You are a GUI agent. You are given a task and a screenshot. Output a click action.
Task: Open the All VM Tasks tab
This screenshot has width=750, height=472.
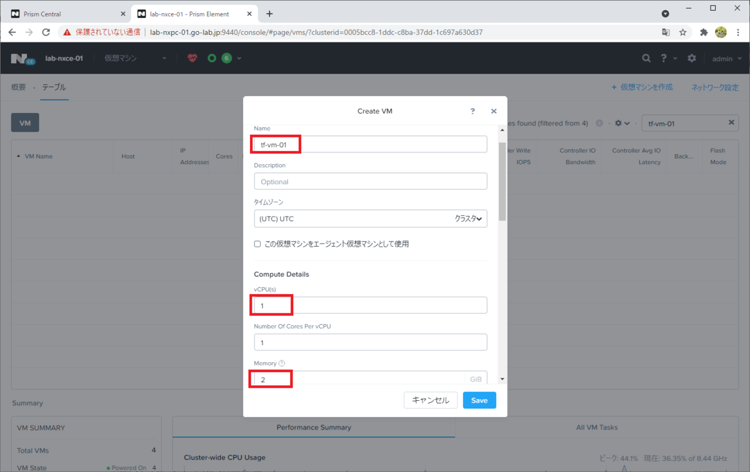point(598,428)
